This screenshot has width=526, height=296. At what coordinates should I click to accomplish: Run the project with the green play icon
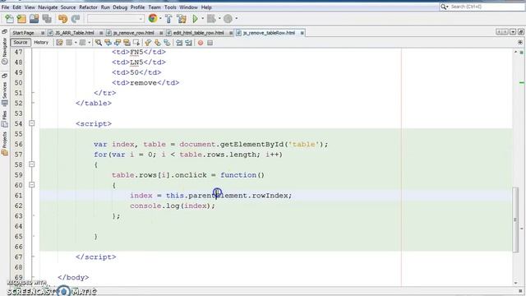pos(195,19)
